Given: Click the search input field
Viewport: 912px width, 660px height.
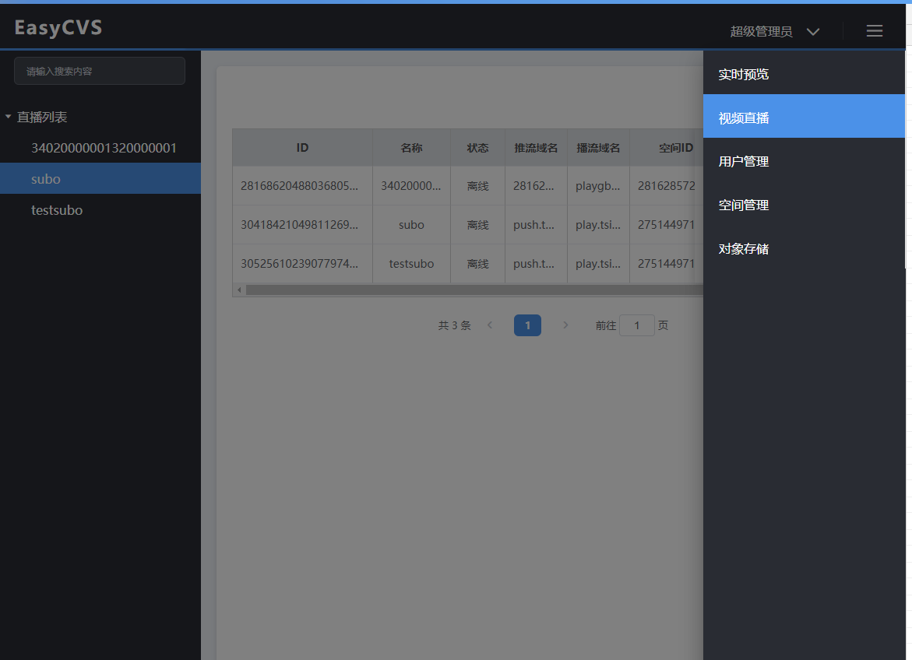Looking at the screenshot, I should [x=100, y=71].
